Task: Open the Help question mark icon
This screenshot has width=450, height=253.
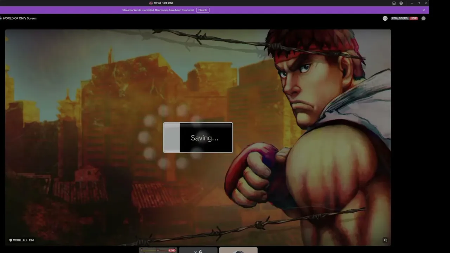Action: (401, 3)
